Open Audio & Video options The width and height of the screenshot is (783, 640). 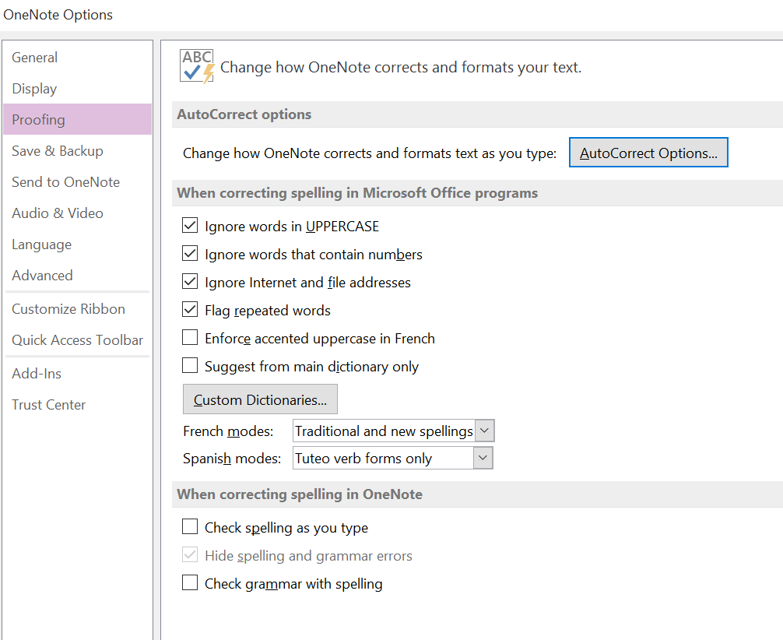[x=77, y=213]
